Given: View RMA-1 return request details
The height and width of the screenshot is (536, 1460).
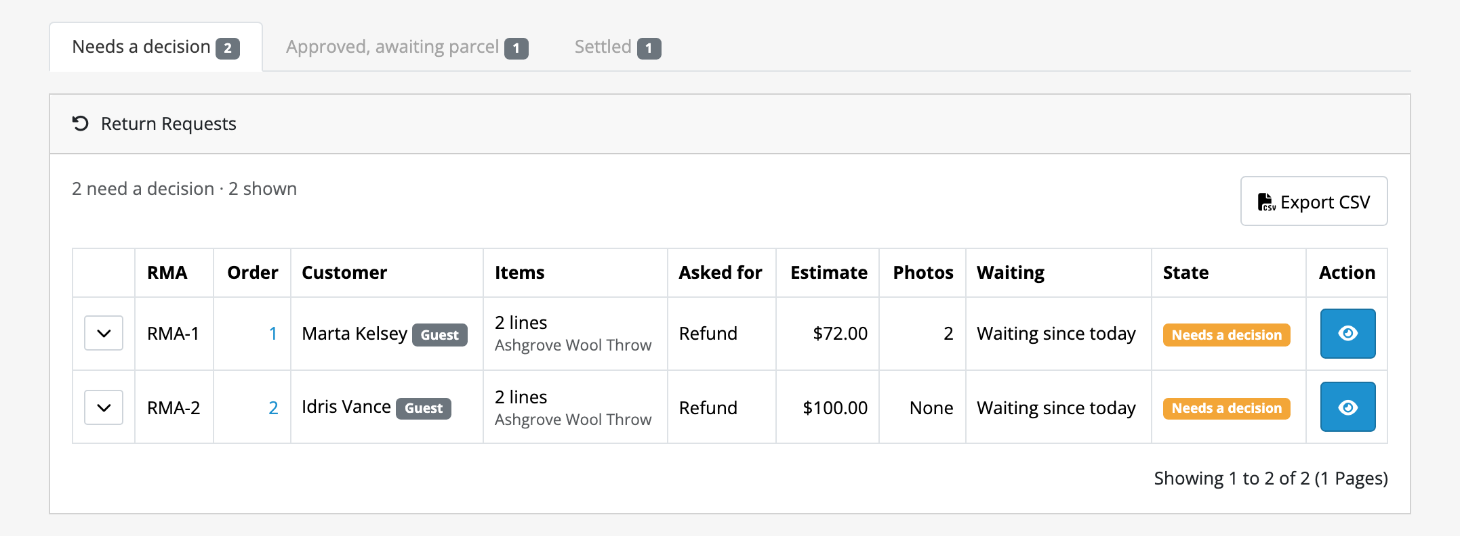Looking at the screenshot, I should pyautogui.click(x=1347, y=334).
